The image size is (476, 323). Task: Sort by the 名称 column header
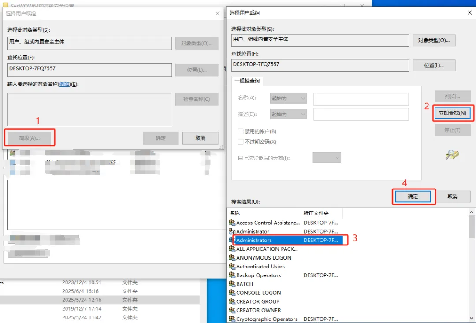(264, 213)
